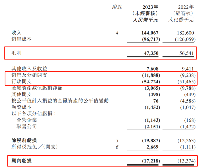Click gross profit value 56,541

[186, 53]
